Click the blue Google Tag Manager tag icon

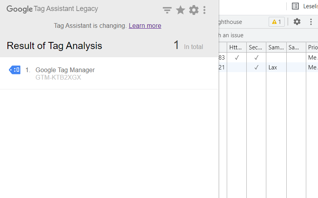pos(14,70)
